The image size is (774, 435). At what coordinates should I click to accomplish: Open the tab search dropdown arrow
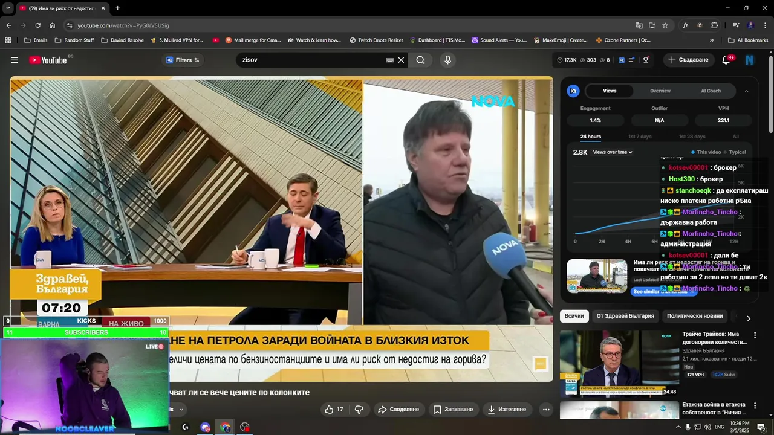[x=8, y=8]
